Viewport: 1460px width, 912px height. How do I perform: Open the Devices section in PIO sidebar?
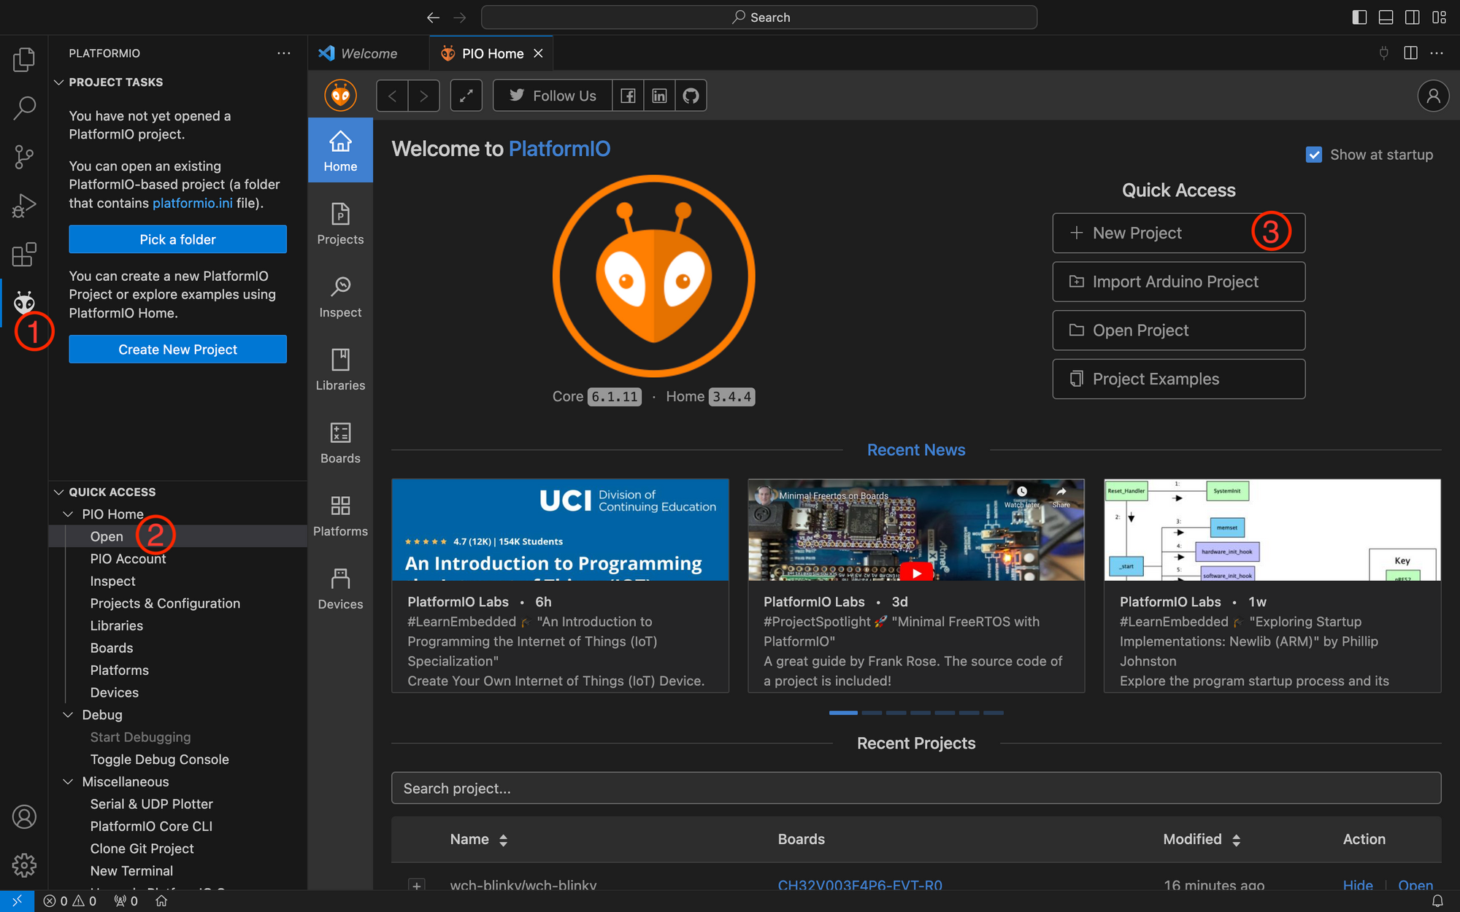click(x=340, y=588)
